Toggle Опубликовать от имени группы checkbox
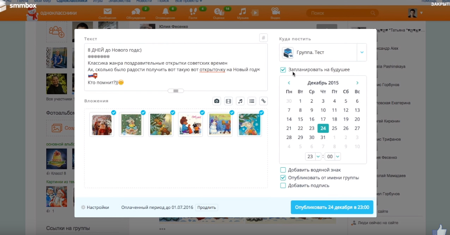 [283, 178]
